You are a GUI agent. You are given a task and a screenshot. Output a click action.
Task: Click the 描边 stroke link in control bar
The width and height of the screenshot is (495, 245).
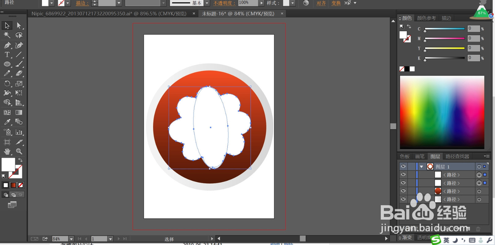coord(82,3)
